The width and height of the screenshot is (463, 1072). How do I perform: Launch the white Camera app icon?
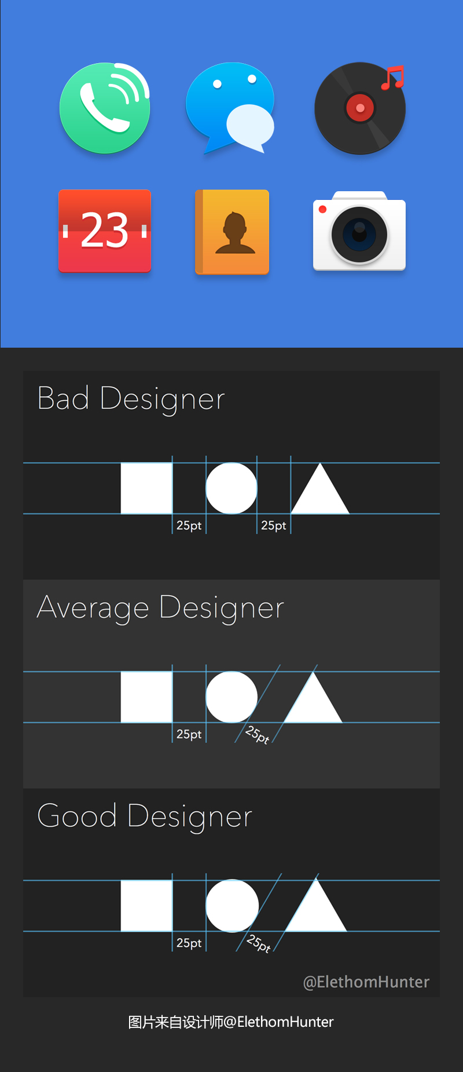[359, 232]
